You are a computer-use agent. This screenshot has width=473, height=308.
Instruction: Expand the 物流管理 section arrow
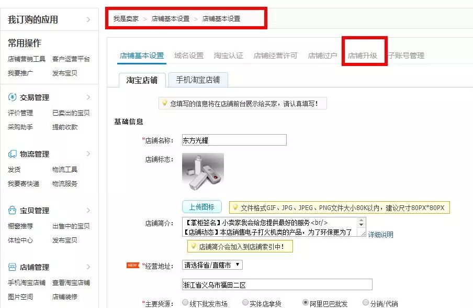point(88,153)
